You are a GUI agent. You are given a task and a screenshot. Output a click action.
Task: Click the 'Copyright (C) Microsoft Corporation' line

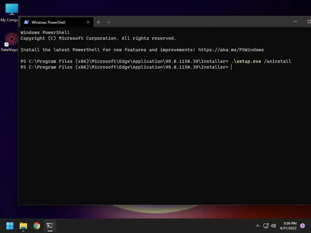coord(98,38)
